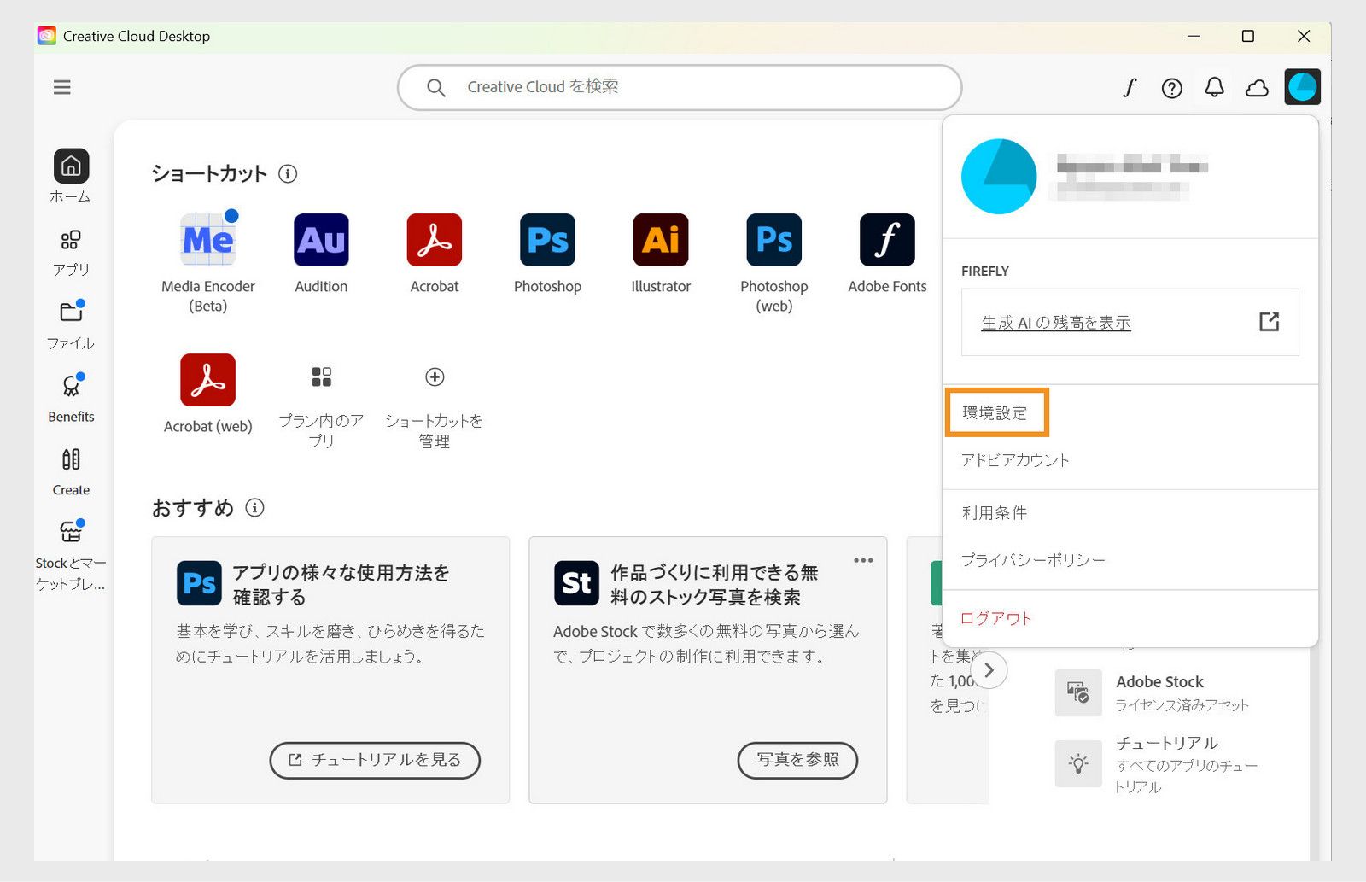Click the チュートリアルを見る button
Image resolution: width=1366 pixels, height=882 pixels.
point(374,760)
